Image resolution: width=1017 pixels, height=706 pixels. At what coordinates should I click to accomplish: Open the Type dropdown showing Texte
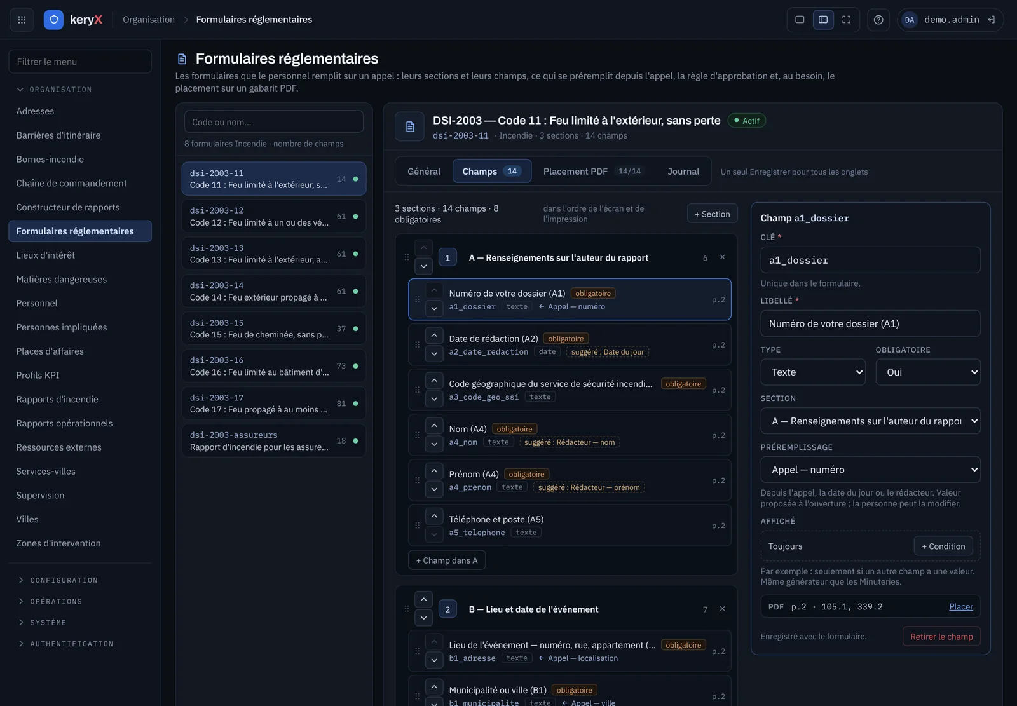813,372
